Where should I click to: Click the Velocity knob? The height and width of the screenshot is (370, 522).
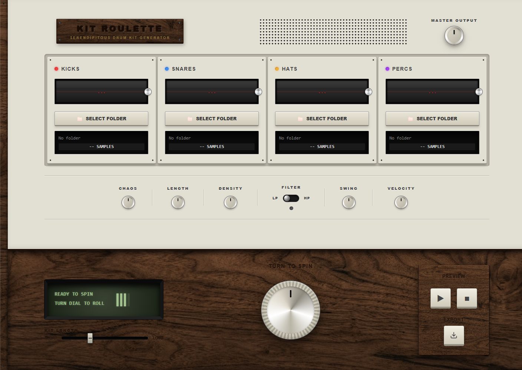(401, 202)
